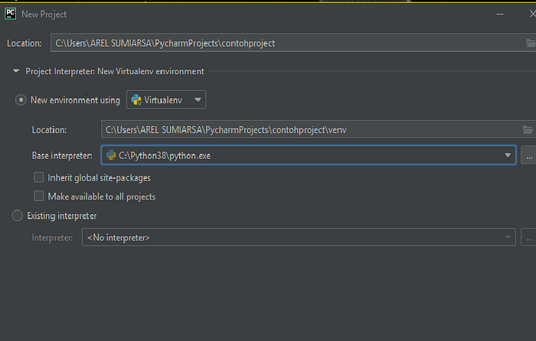Click the ellipsis button beside Interpreter field

coord(529,237)
